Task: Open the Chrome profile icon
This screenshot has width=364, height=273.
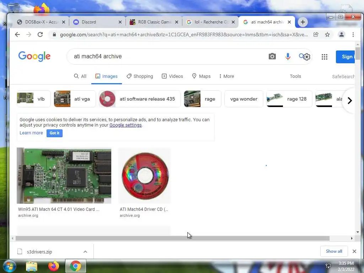Action: click(342, 34)
